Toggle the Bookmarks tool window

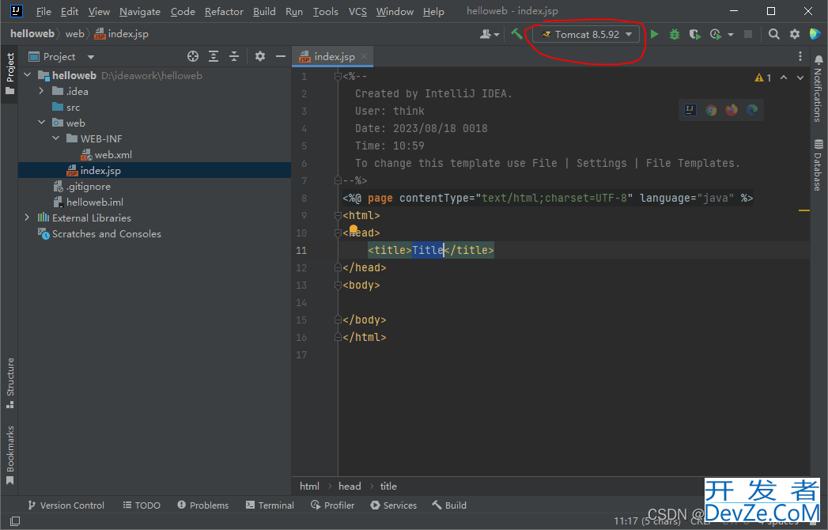9,455
